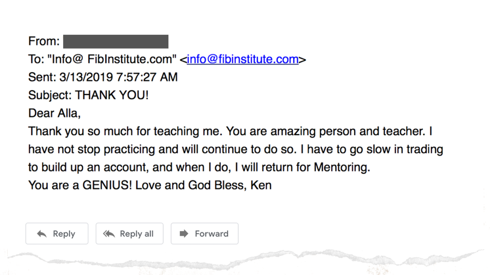Click the "From:" label

44,41
